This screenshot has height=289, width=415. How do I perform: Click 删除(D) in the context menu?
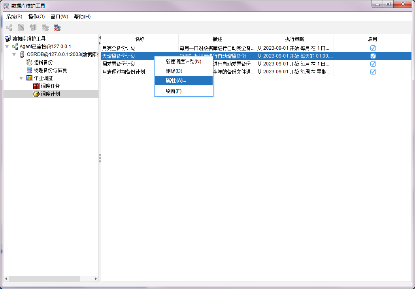(x=174, y=71)
